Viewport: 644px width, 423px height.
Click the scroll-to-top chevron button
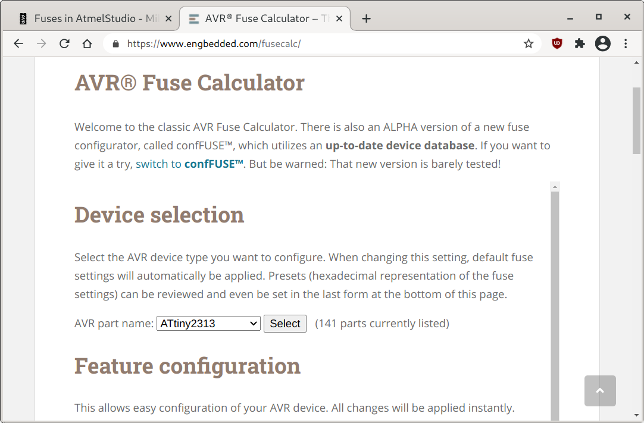point(600,390)
